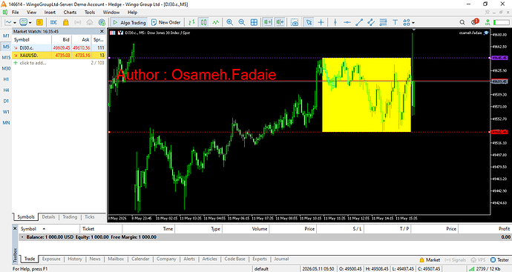Open the VPS cloud icon in toolbar
This screenshot has width=512, height=272.
(x=90, y=22)
